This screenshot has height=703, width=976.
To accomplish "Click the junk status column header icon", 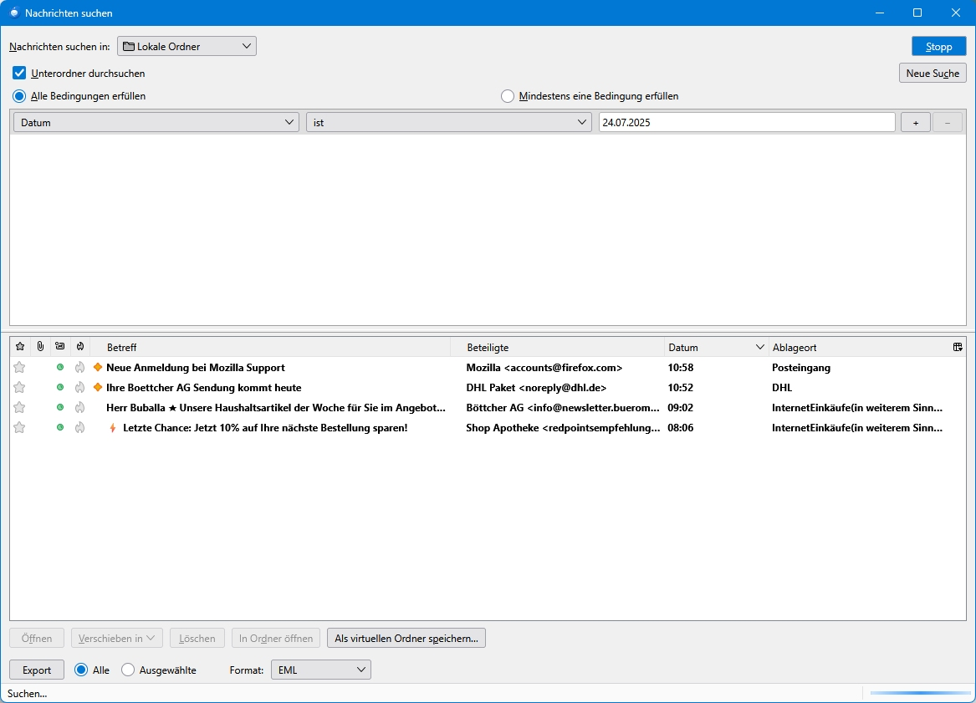I will [x=79, y=347].
